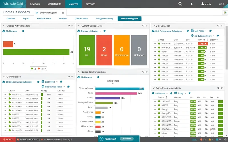
Task: Toggle the Down series in chart legend
Action: click(x=42, y=68)
